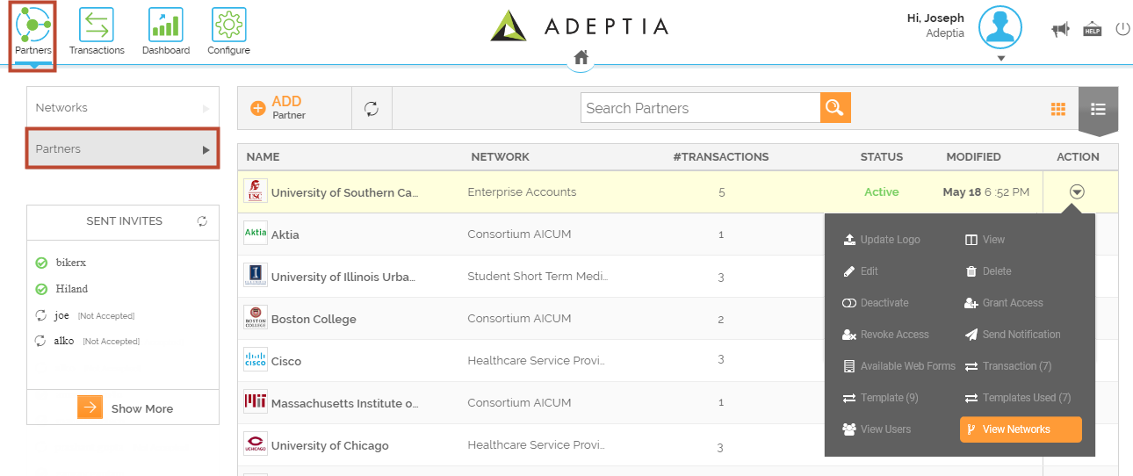
Task: Refresh the Sent Invites panel
Action: coord(203,221)
